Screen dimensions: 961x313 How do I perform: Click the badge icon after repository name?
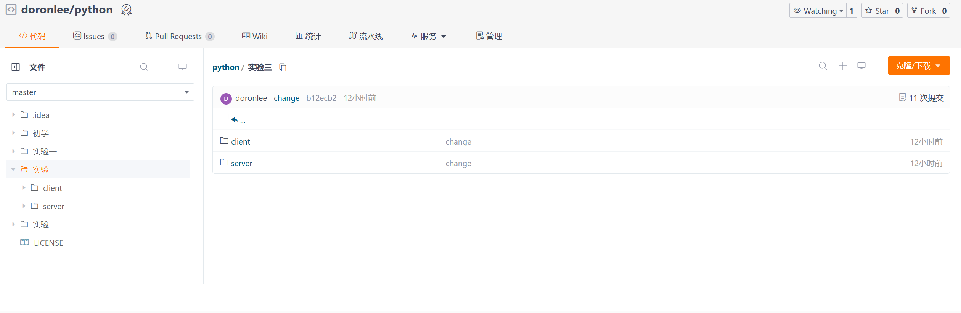pos(126,10)
